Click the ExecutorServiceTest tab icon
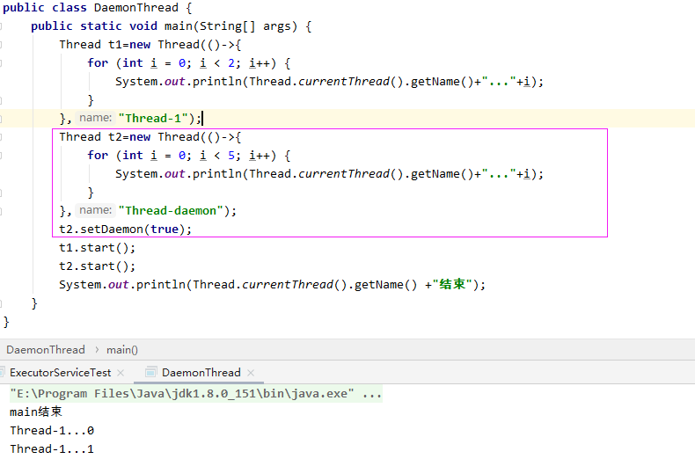695x459 pixels. (3, 373)
